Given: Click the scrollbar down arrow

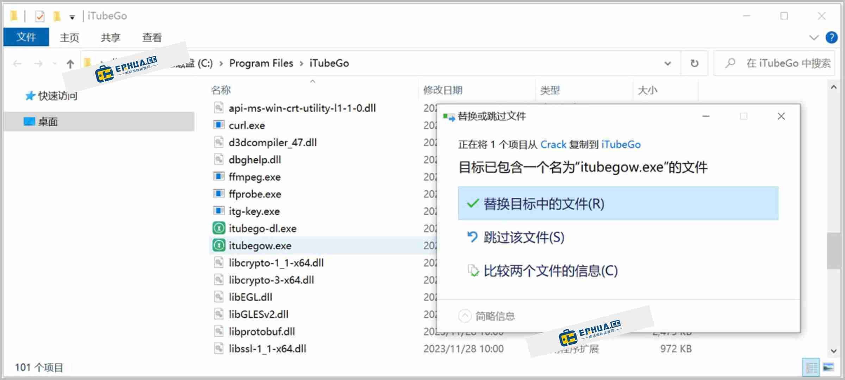Looking at the screenshot, I should 833,351.
